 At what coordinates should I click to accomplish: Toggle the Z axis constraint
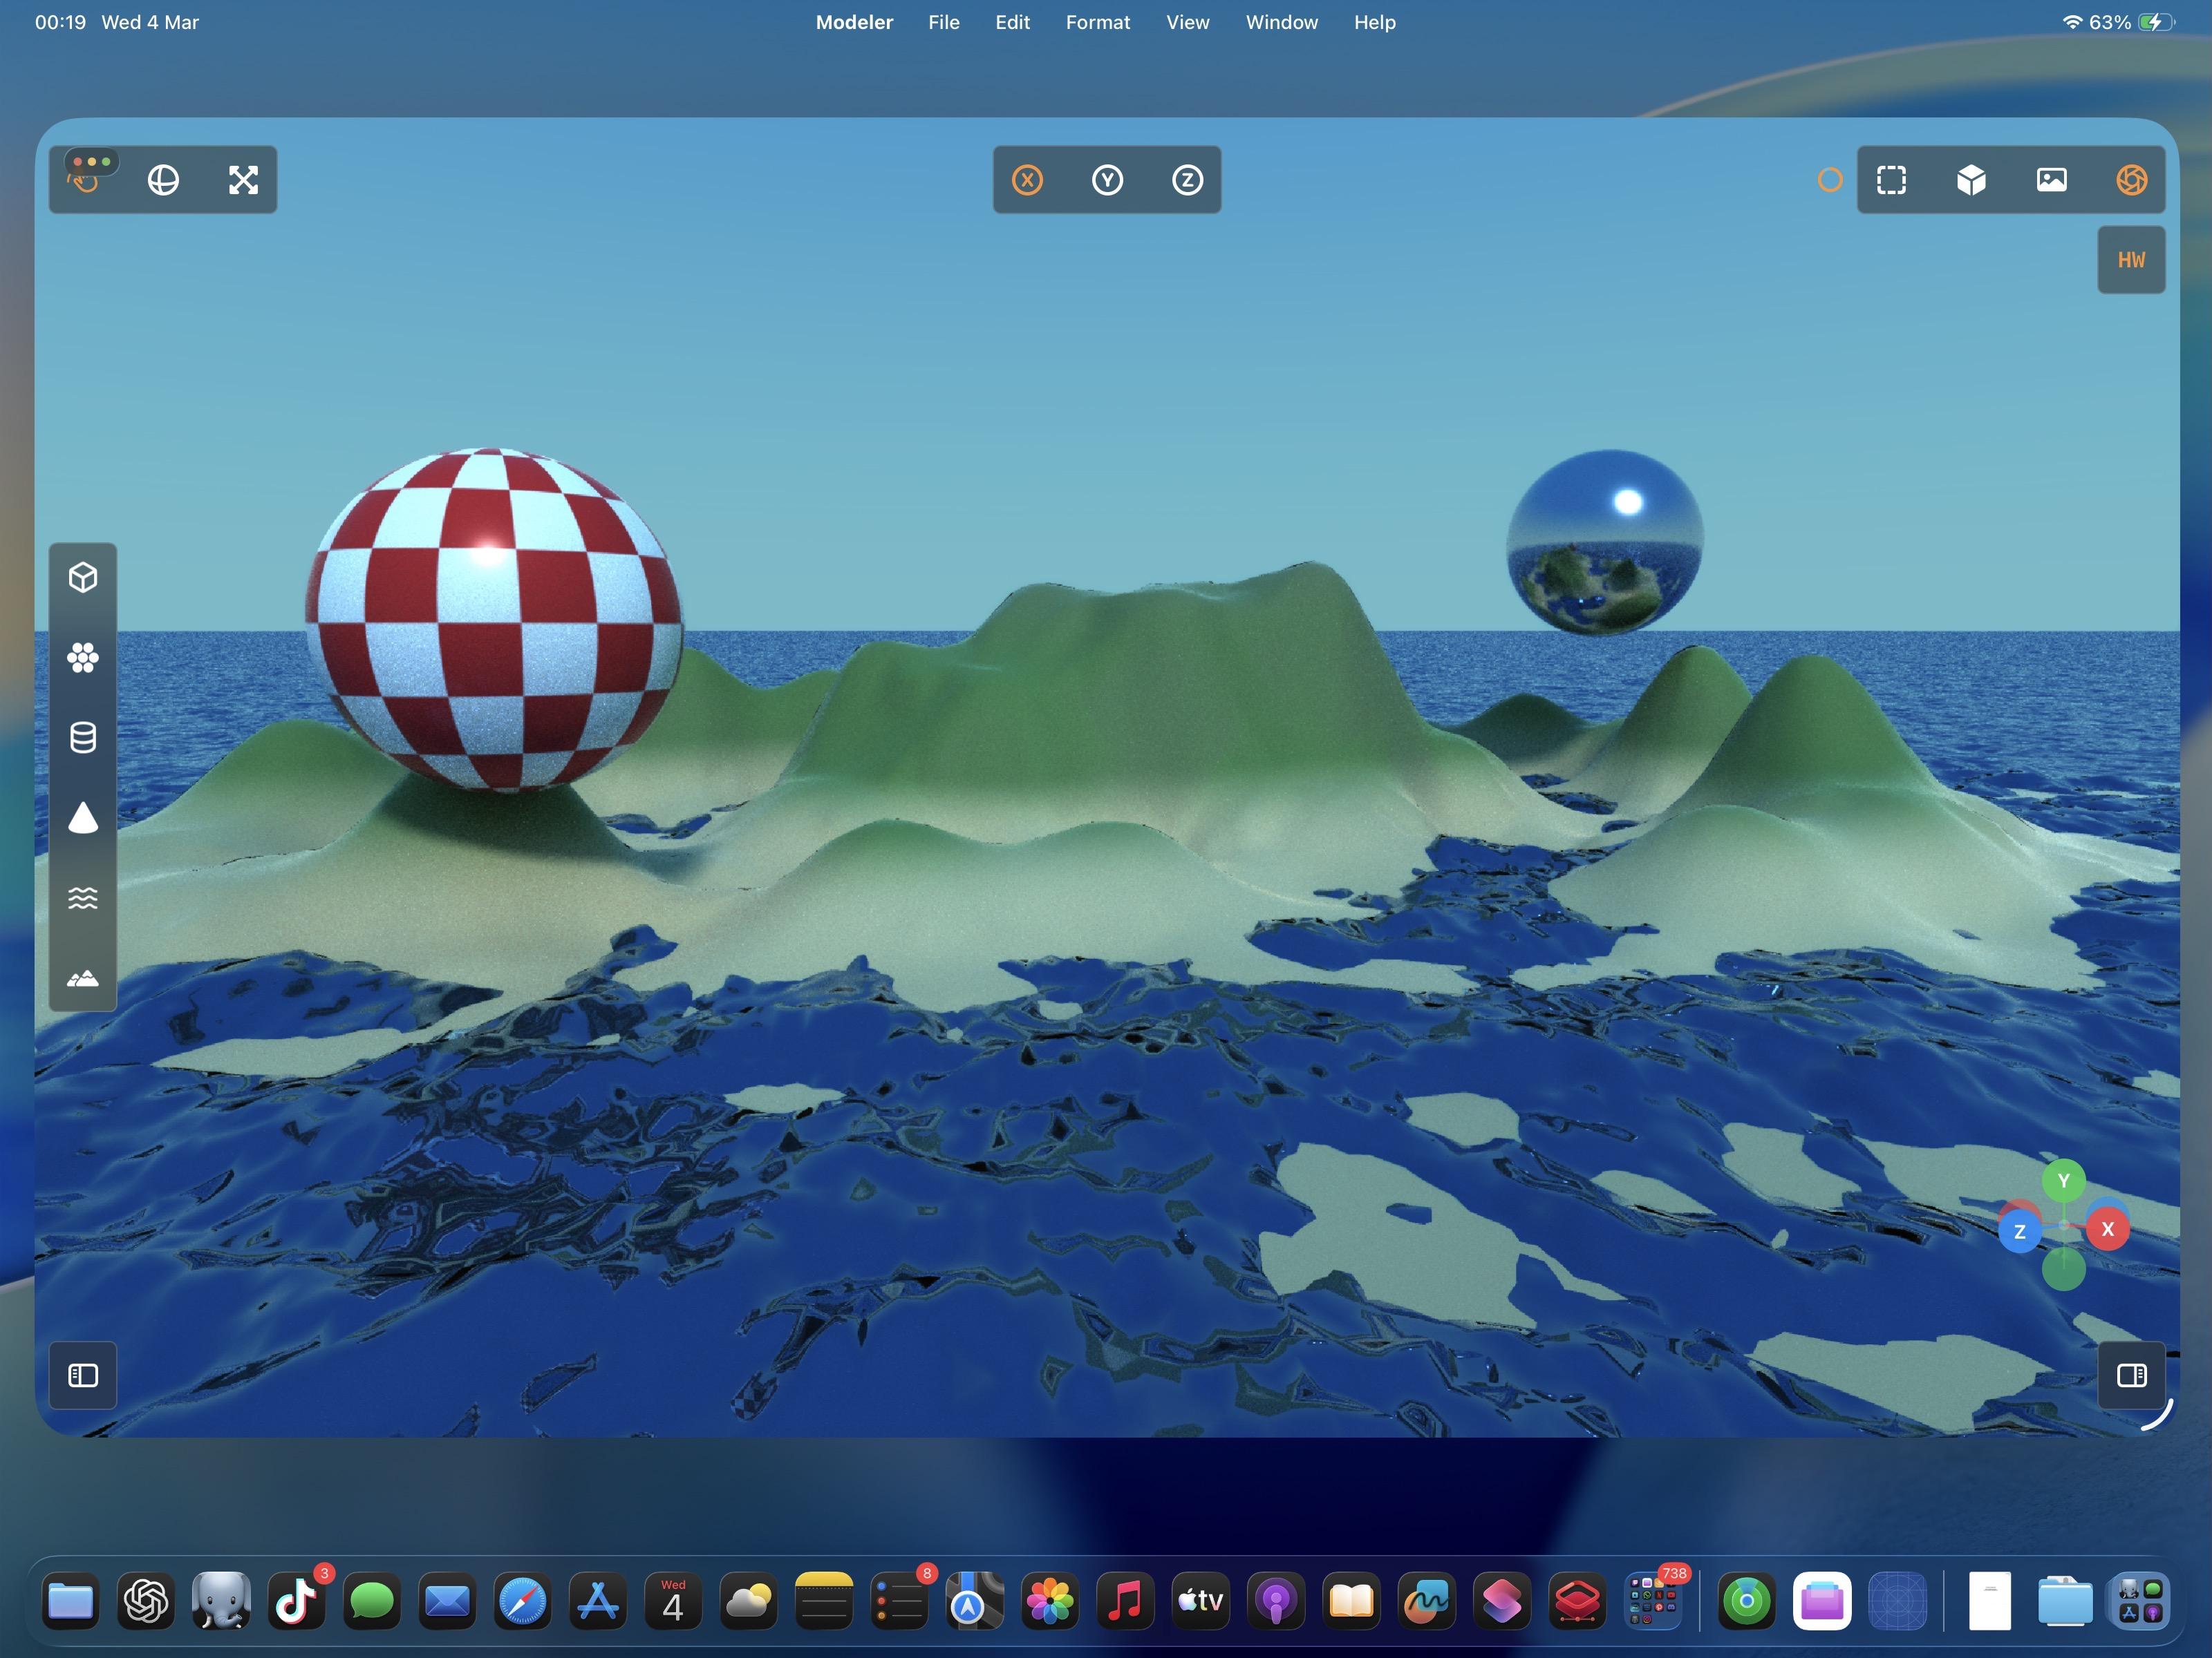pyautogui.click(x=1187, y=180)
